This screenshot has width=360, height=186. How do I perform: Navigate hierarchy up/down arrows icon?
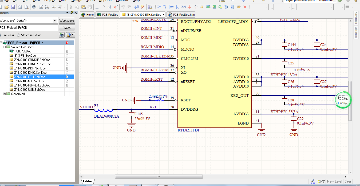[x=136, y=7]
